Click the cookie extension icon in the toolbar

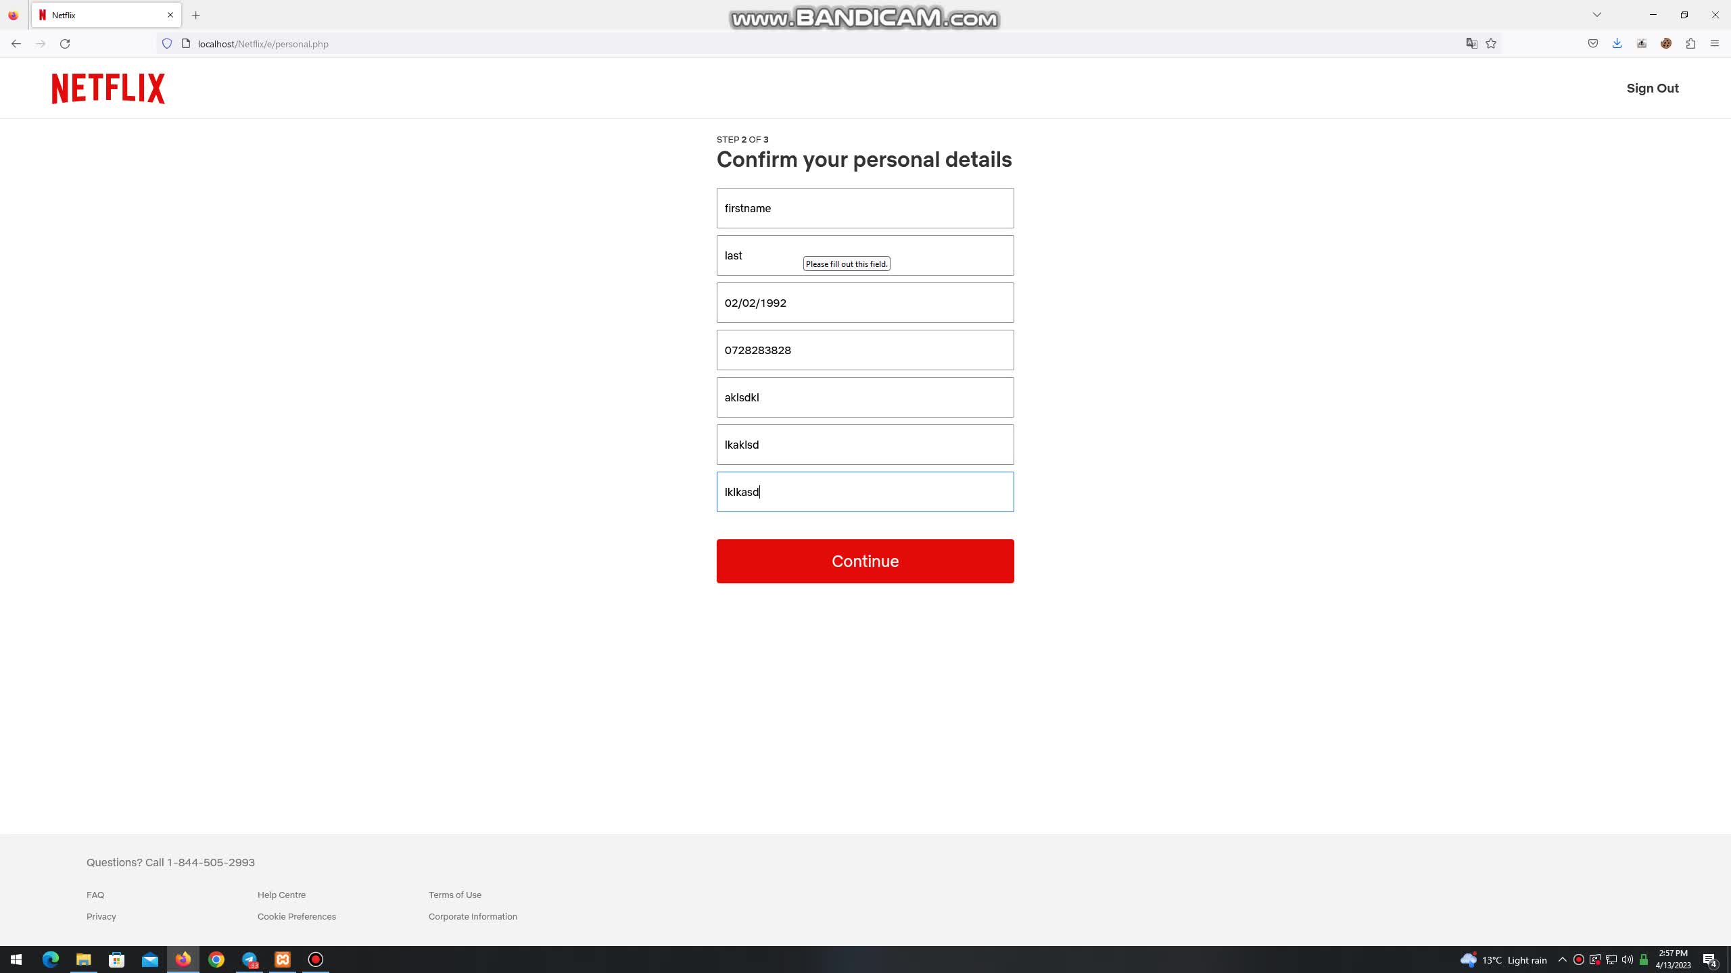pos(1666,43)
